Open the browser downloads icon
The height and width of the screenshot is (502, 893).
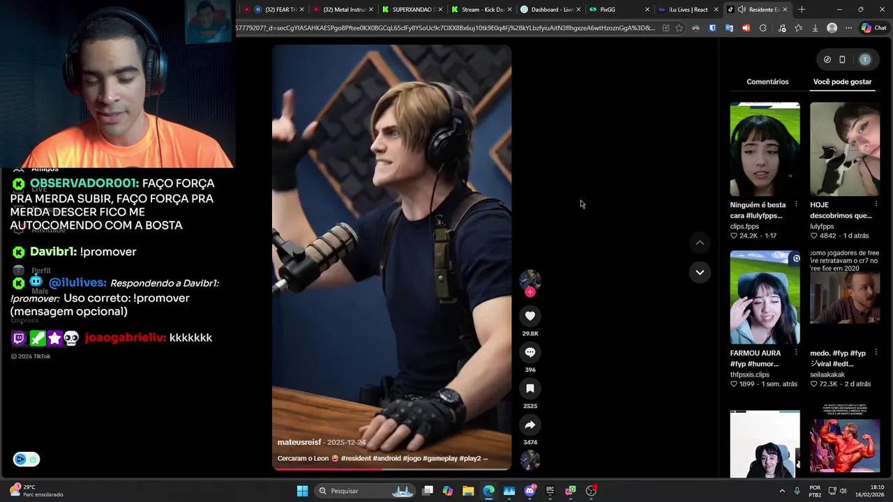click(815, 28)
